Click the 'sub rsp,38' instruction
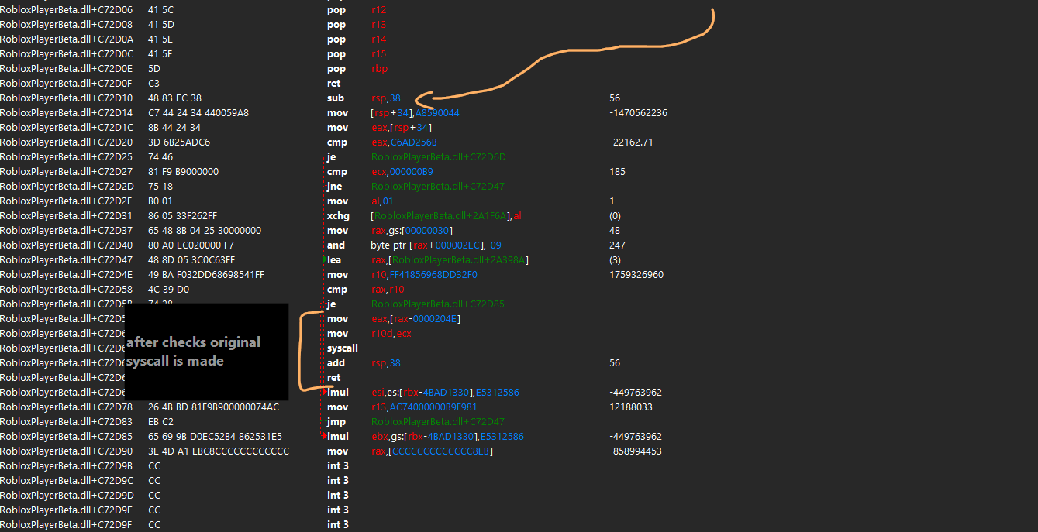The height and width of the screenshot is (532, 1038). 362,98
